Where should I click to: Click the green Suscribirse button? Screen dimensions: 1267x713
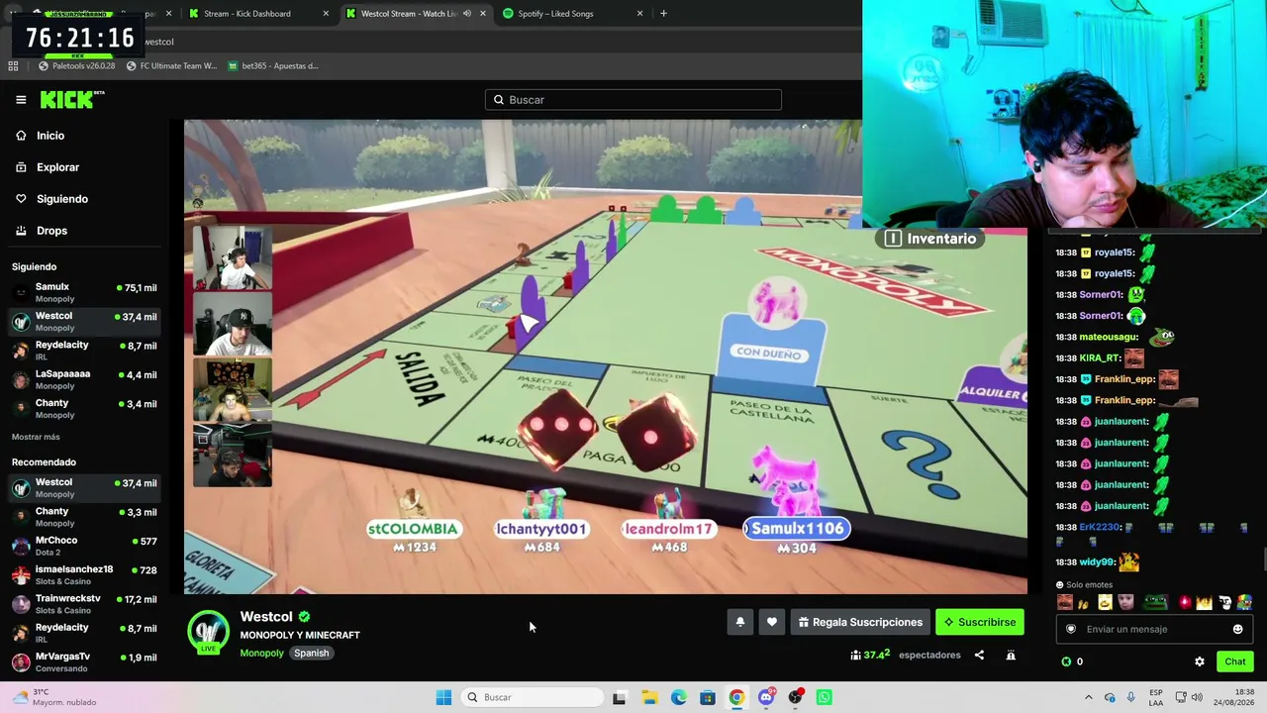[980, 622]
